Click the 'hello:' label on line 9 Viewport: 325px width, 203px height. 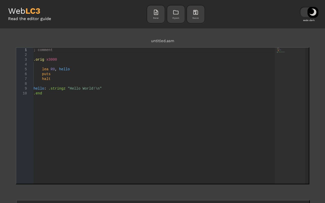[40, 89]
